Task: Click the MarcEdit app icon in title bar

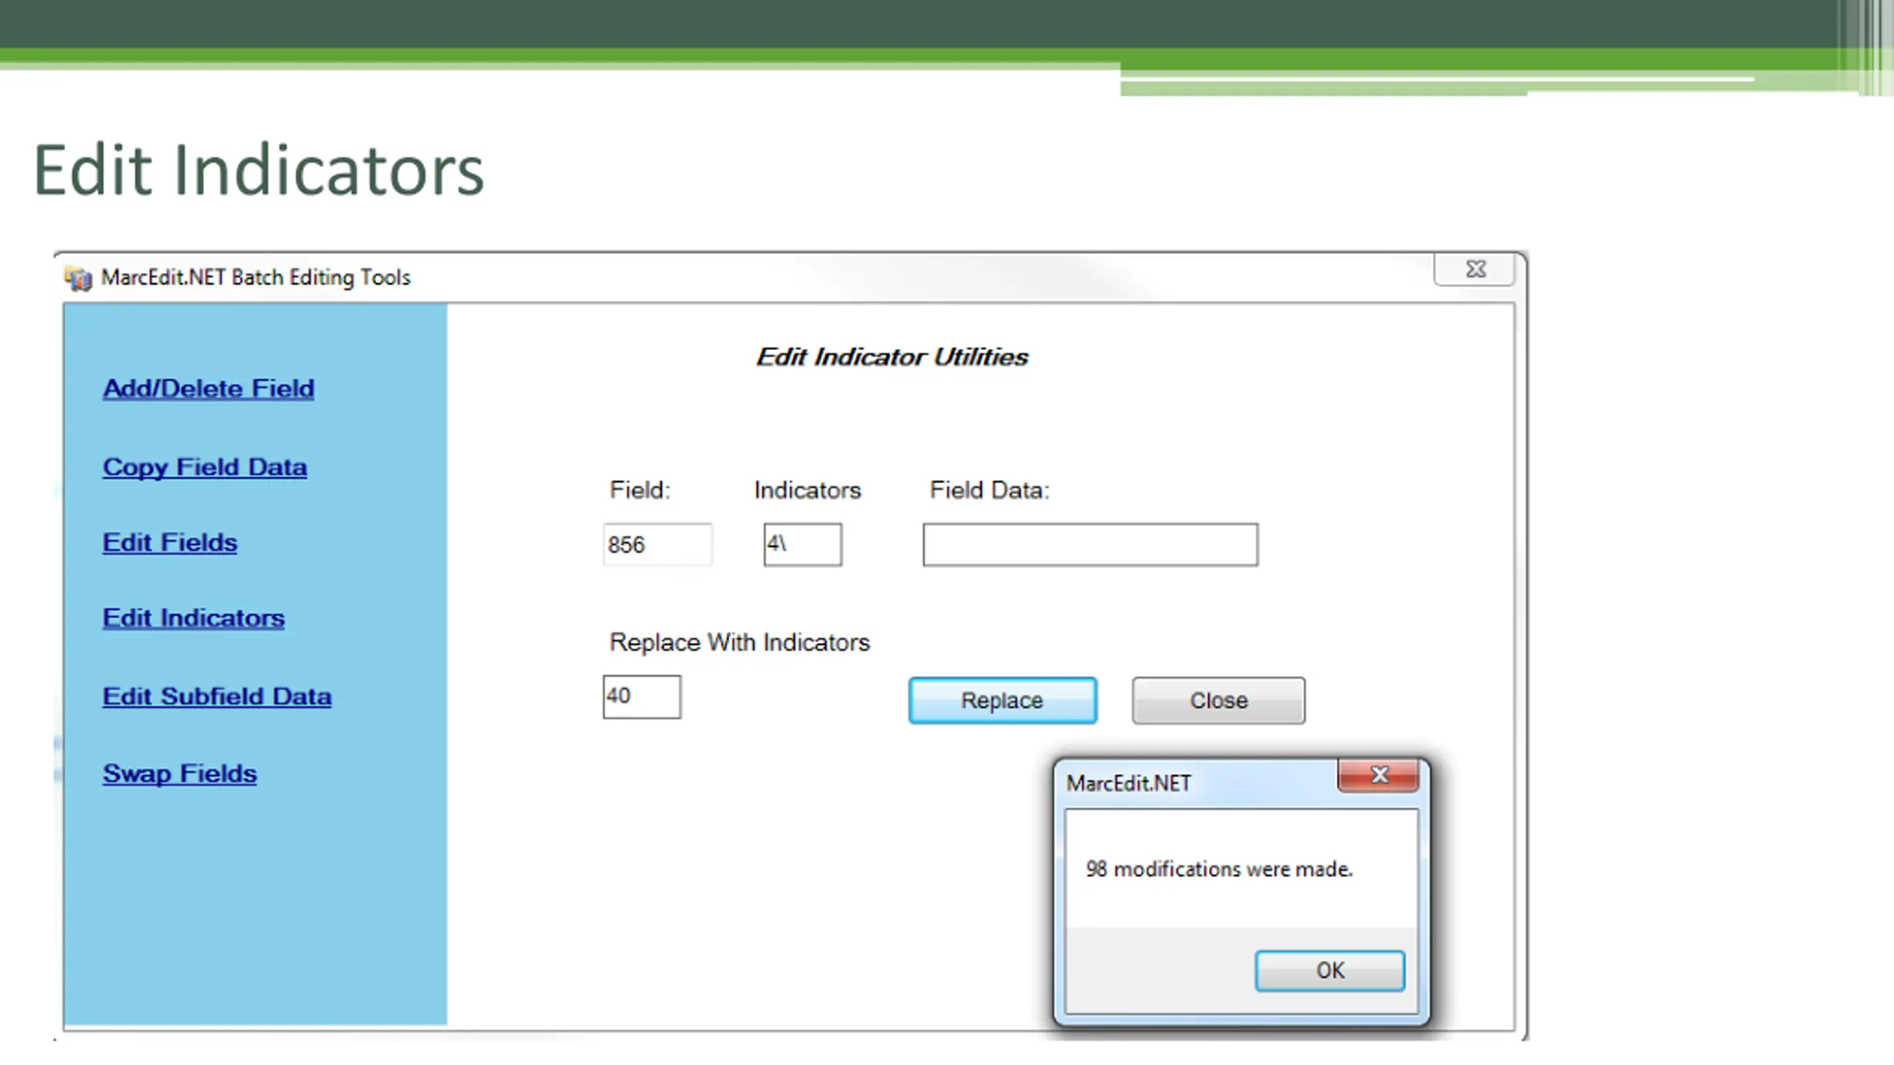Action: coord(78,278)
